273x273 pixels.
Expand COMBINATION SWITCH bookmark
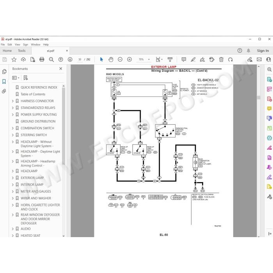13,128
